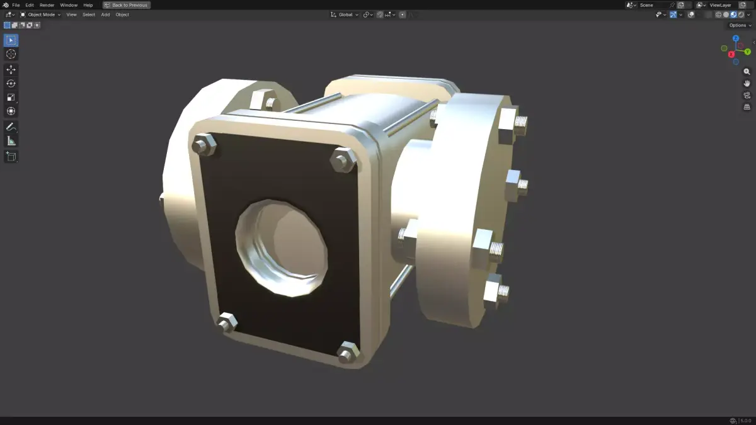Open the snapping options dropdown

point(390,14)
